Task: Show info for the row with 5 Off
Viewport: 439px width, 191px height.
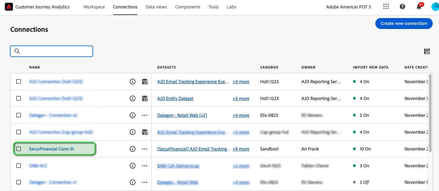Action: point(132,182)
